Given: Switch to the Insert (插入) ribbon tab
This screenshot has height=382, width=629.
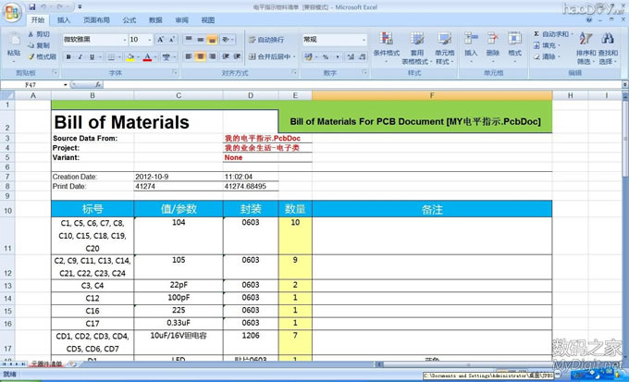Looking at the screenshot, I should click(64, 19).
